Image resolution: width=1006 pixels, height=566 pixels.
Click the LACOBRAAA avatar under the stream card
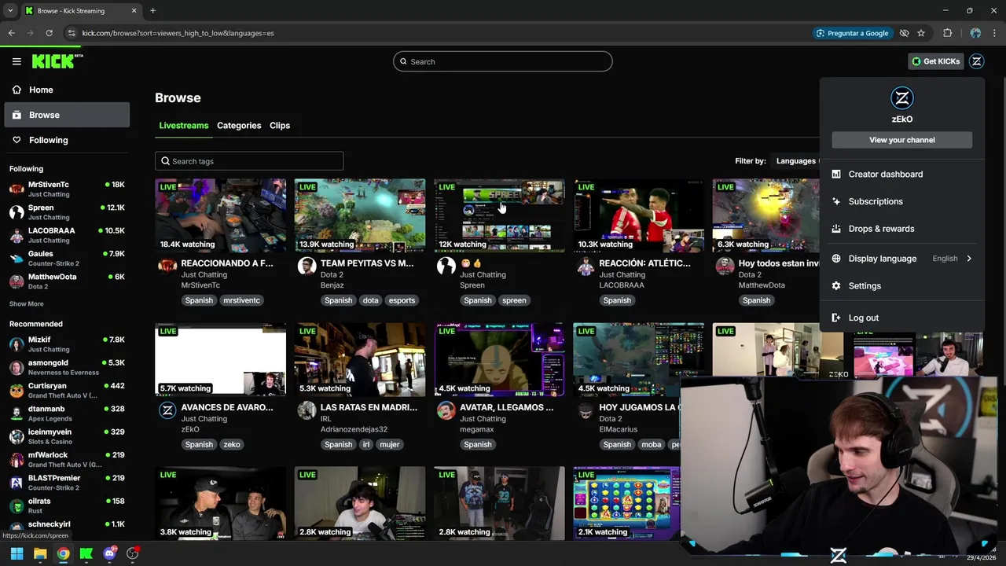[x=586, y=266]
